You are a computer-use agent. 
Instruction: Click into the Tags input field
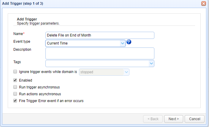(x=97, y=63)
